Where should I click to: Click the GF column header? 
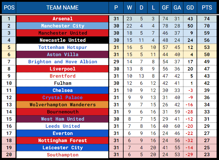pyautogui.click(x=165, y=8)
